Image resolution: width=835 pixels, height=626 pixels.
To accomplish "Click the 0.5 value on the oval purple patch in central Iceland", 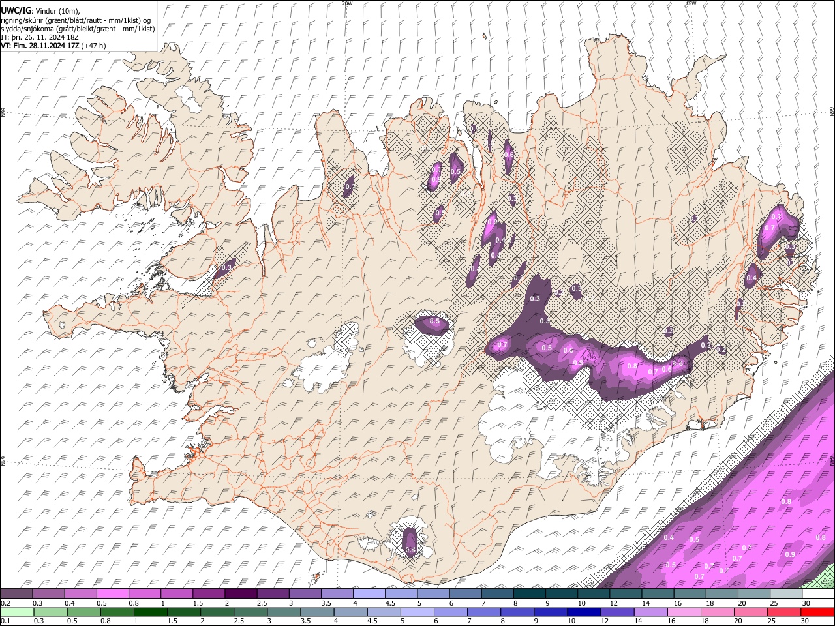I will [x=434, y=321].
